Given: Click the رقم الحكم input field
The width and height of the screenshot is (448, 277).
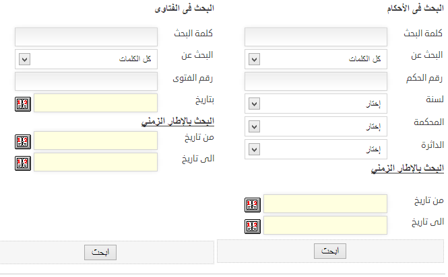Looking at the screenshot, I should tap(316, 81).
